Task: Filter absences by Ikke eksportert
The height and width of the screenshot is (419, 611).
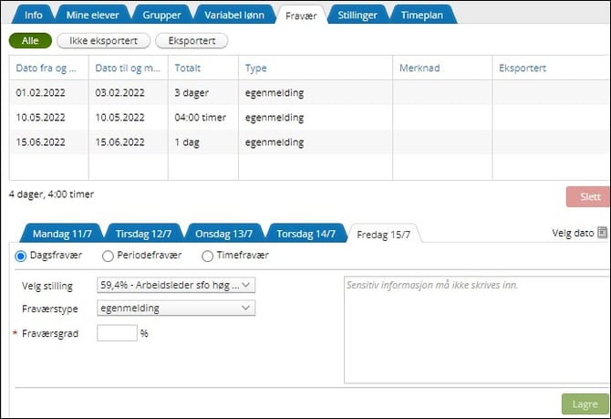Action: tap(103, 41)
